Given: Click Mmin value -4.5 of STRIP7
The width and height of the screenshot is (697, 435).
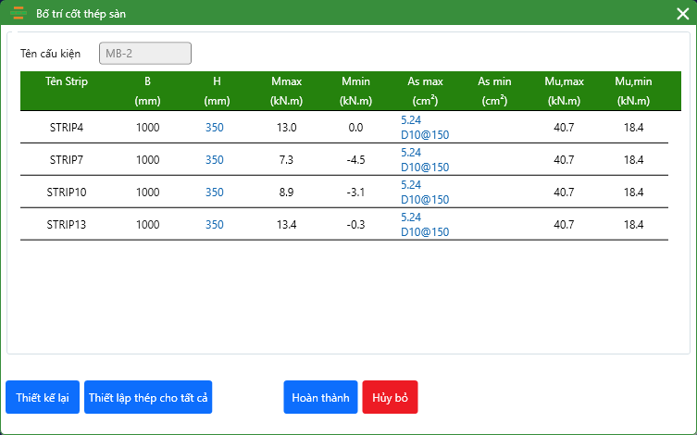Looking at the screenshot, I should [x=355, y=160].
